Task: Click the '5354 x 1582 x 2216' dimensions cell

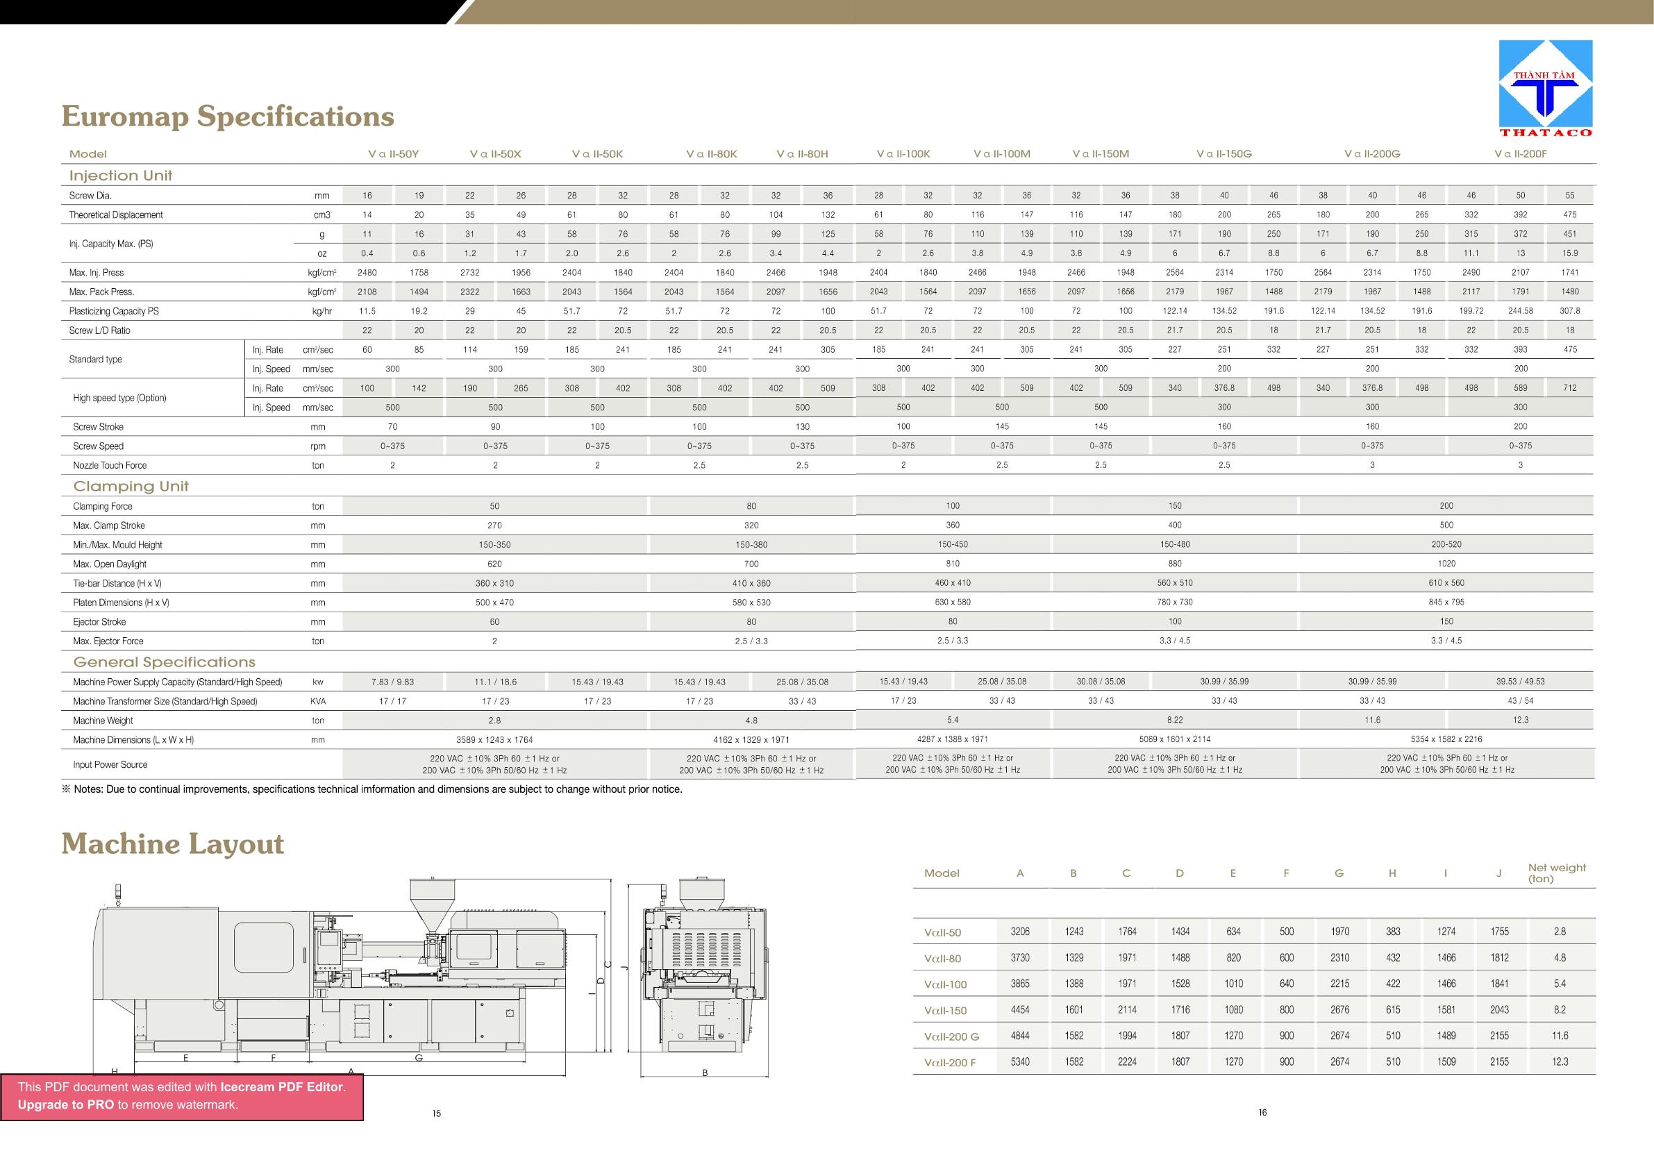Action: click(1446, 739)
